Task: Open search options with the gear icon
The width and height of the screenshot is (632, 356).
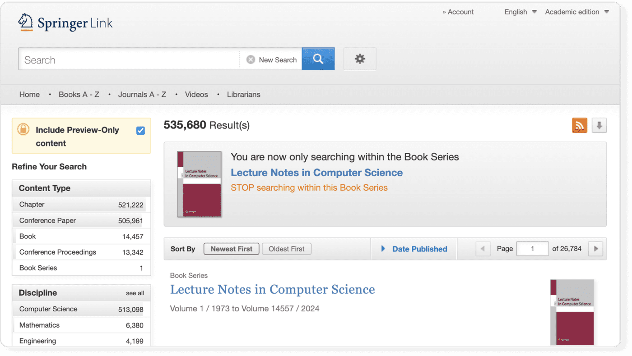Action: 359,59
